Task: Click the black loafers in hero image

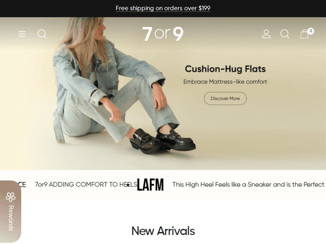Action: 163,141
